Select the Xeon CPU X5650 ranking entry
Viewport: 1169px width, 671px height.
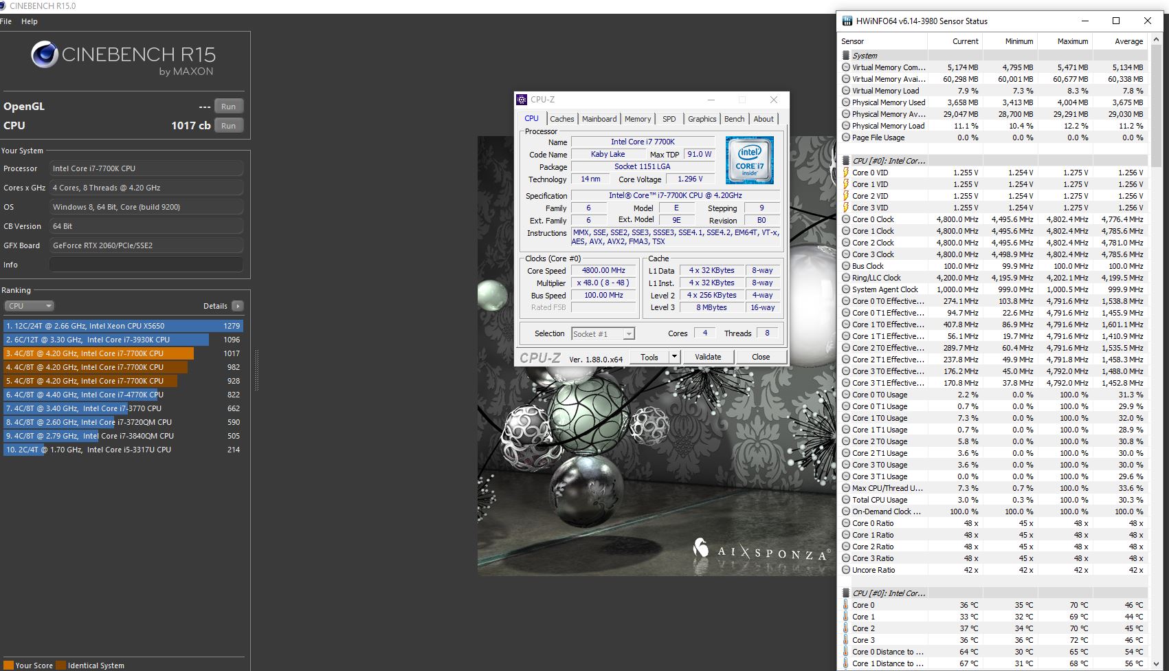124,326
